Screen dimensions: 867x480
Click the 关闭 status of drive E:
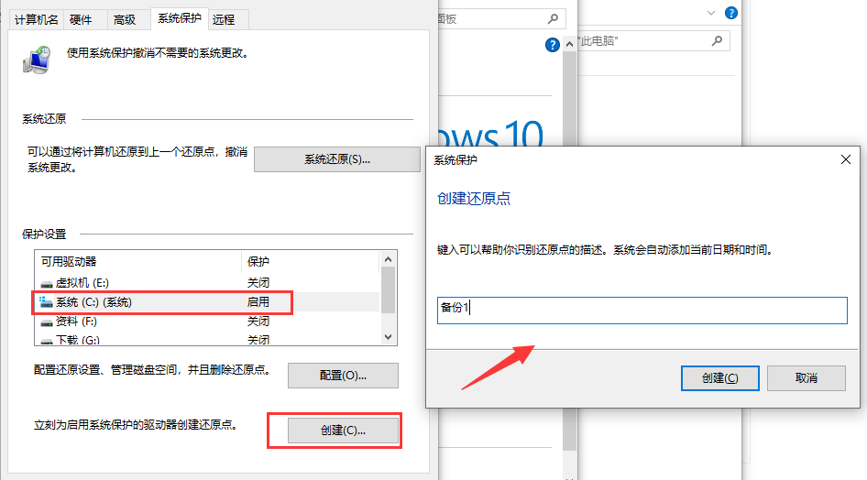click(258, 283)
